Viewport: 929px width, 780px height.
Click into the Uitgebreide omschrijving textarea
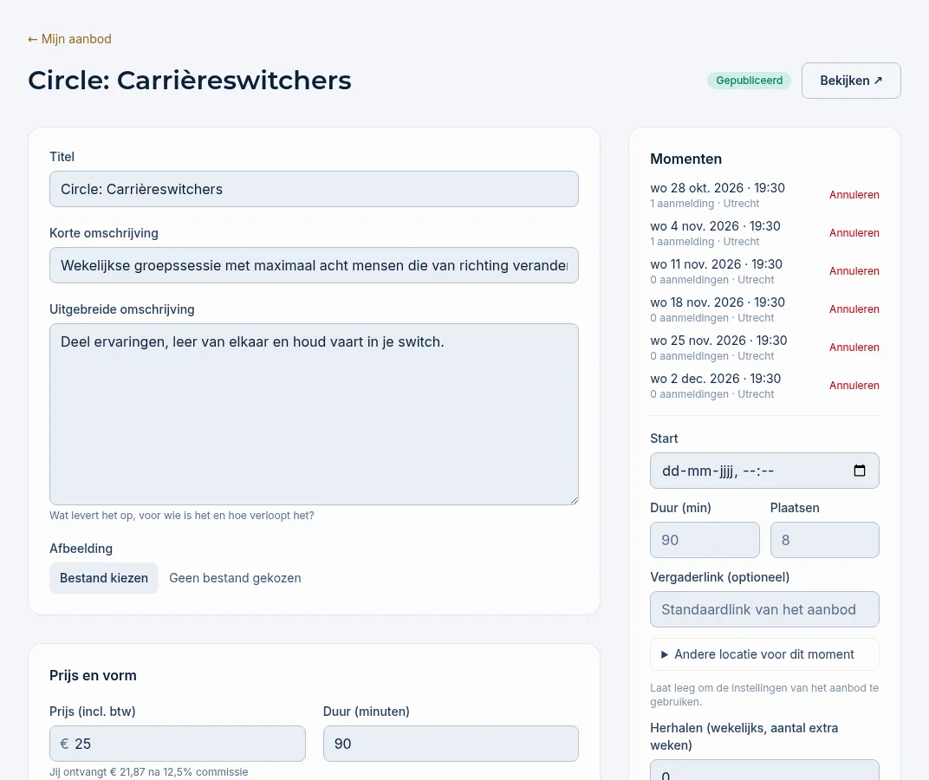[314, 414]
